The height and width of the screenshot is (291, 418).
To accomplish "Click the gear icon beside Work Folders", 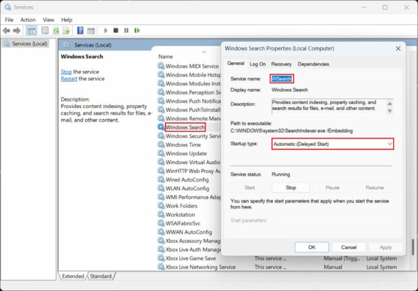I will [x=160, y=205].
